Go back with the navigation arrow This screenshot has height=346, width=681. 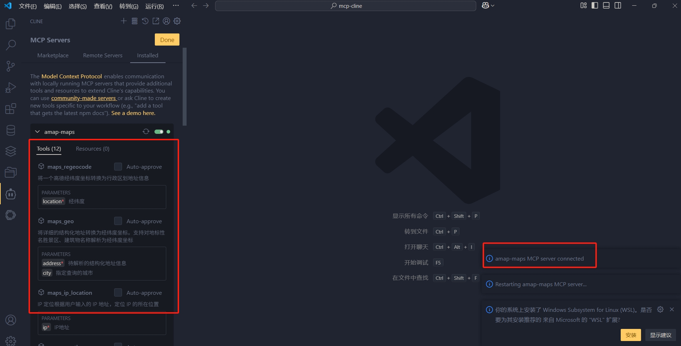pos(194,6)
